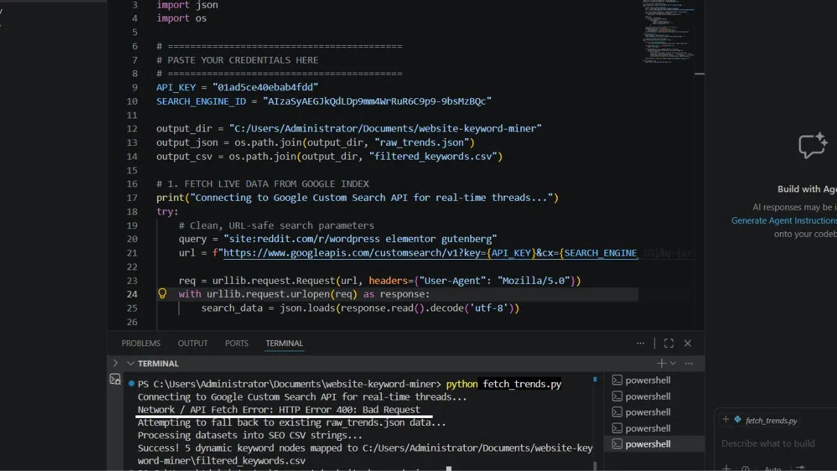Viewport: 837px width, 471px height.
Task: Select the highlighted powershell terminal entry
Action: click(x=656, y=444)
